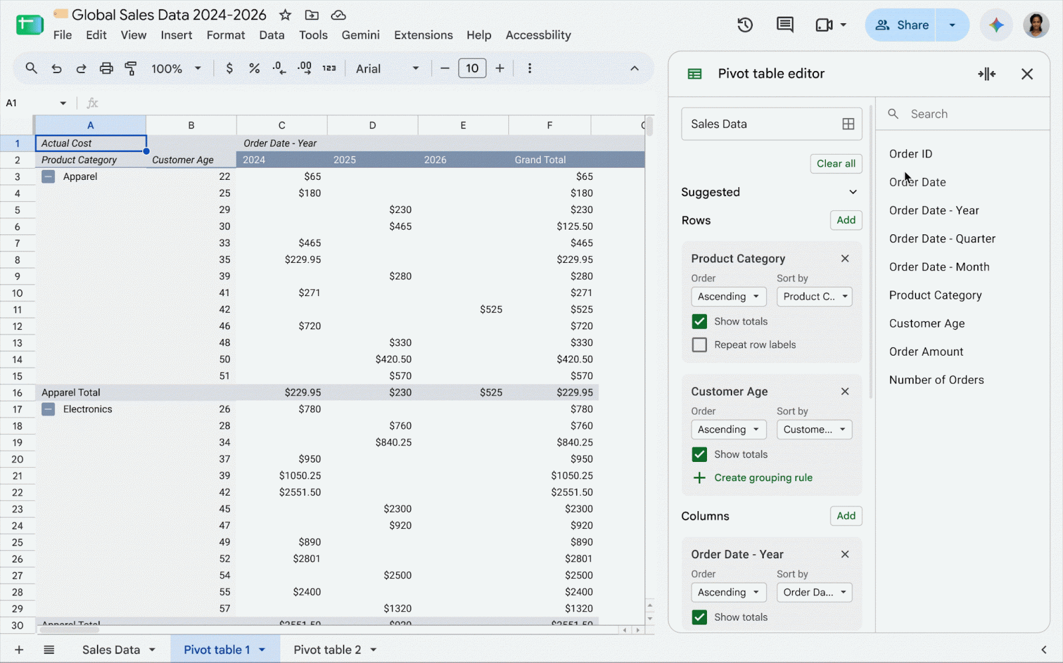This screenshot has width=1063, height=663.
Task: Change Product Category order dropdown
Action: pyautogui.click(x=729, y=297)
